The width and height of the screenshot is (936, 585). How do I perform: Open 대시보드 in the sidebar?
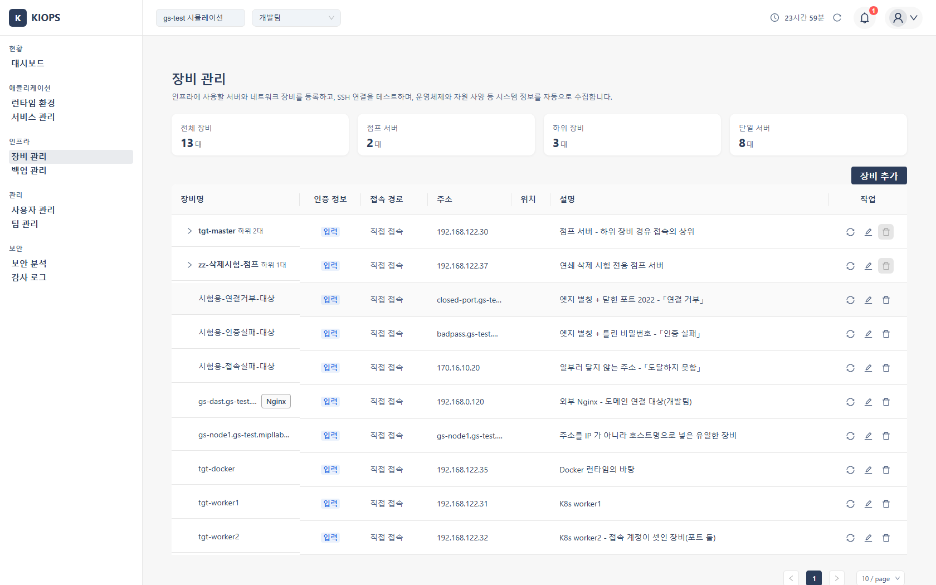pos(28,64)
